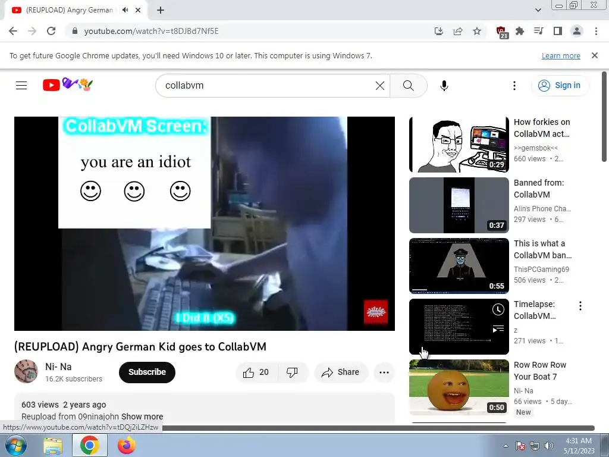Open the taskbar clock 4:31 AM
The image size is (609, 457).
(579, 446)
